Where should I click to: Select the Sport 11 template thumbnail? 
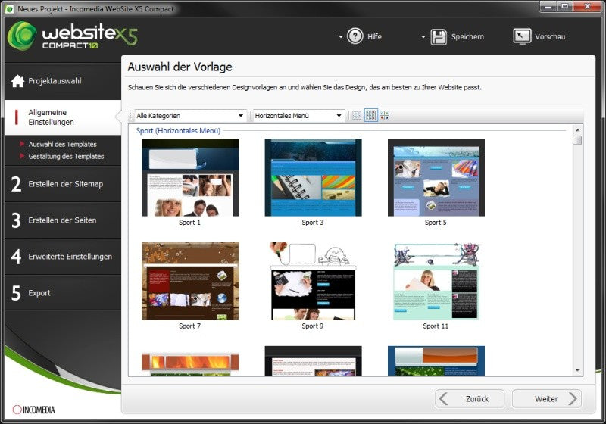click(x=436, y=281)
